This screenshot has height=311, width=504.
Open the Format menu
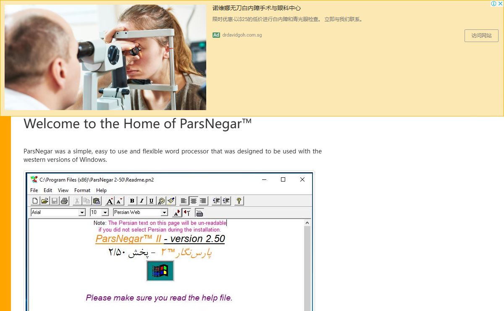tap(82, 190)
